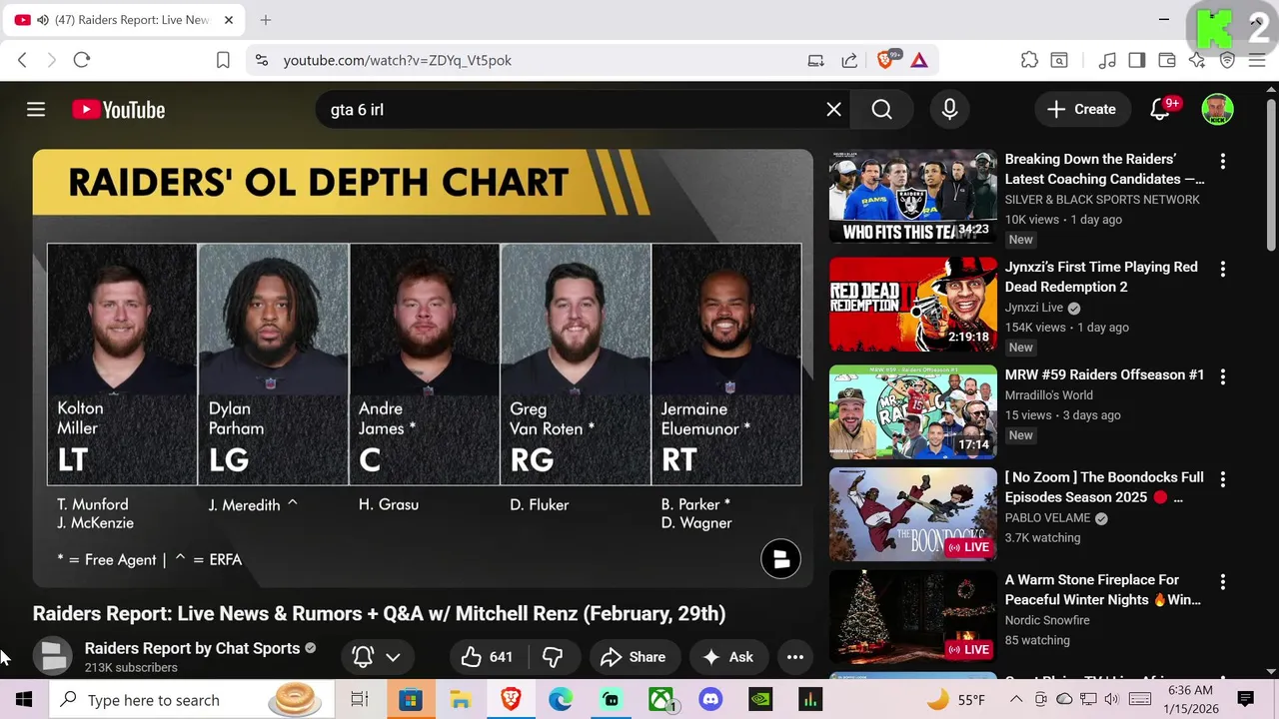Open the site settings icon in address bar
The height and width of the screenshot is (719, 1279).
click(262, 60)
